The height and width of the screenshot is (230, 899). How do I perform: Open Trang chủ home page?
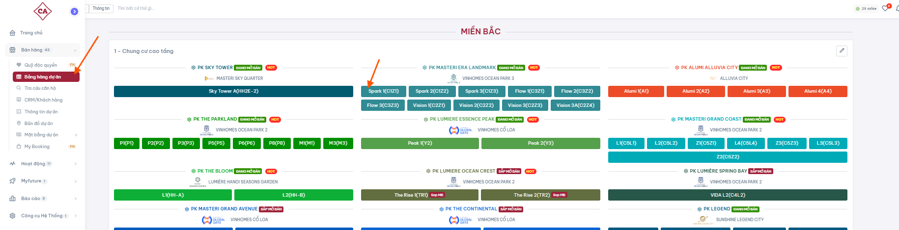pyautogui.click(x=31, y=33)
